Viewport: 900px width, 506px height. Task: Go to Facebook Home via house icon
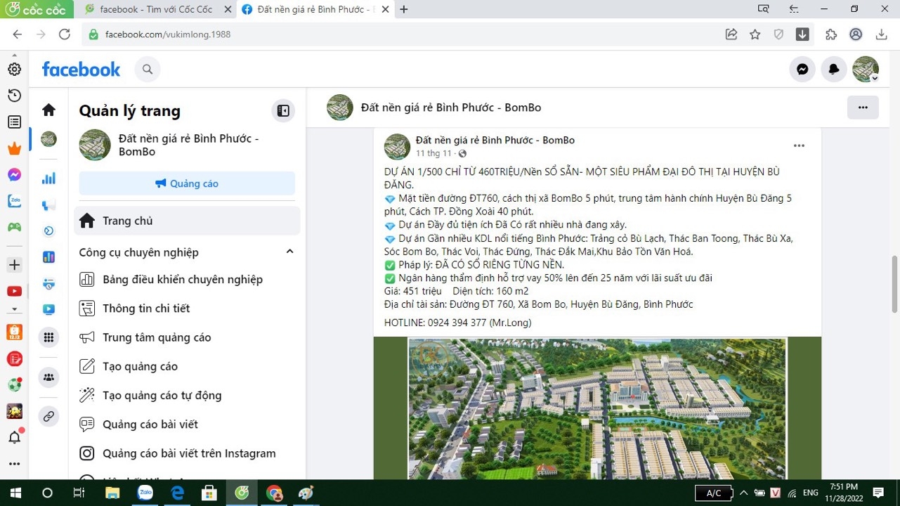click(48, 110)
